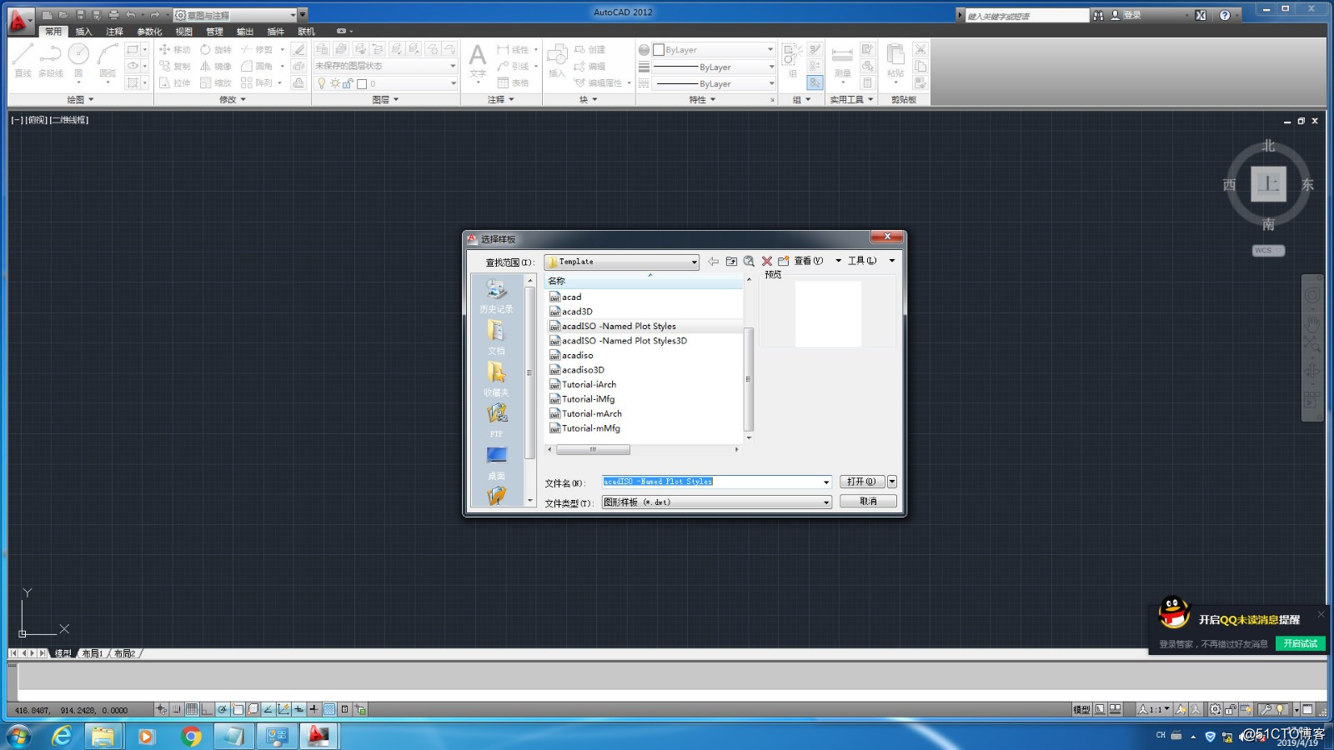Toggle Snap mode in status bar

(x=177, y=709)
